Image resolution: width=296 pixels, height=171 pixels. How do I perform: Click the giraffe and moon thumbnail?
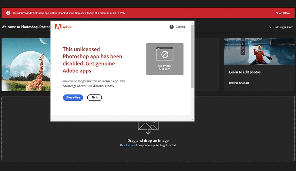tap(26, 65)
